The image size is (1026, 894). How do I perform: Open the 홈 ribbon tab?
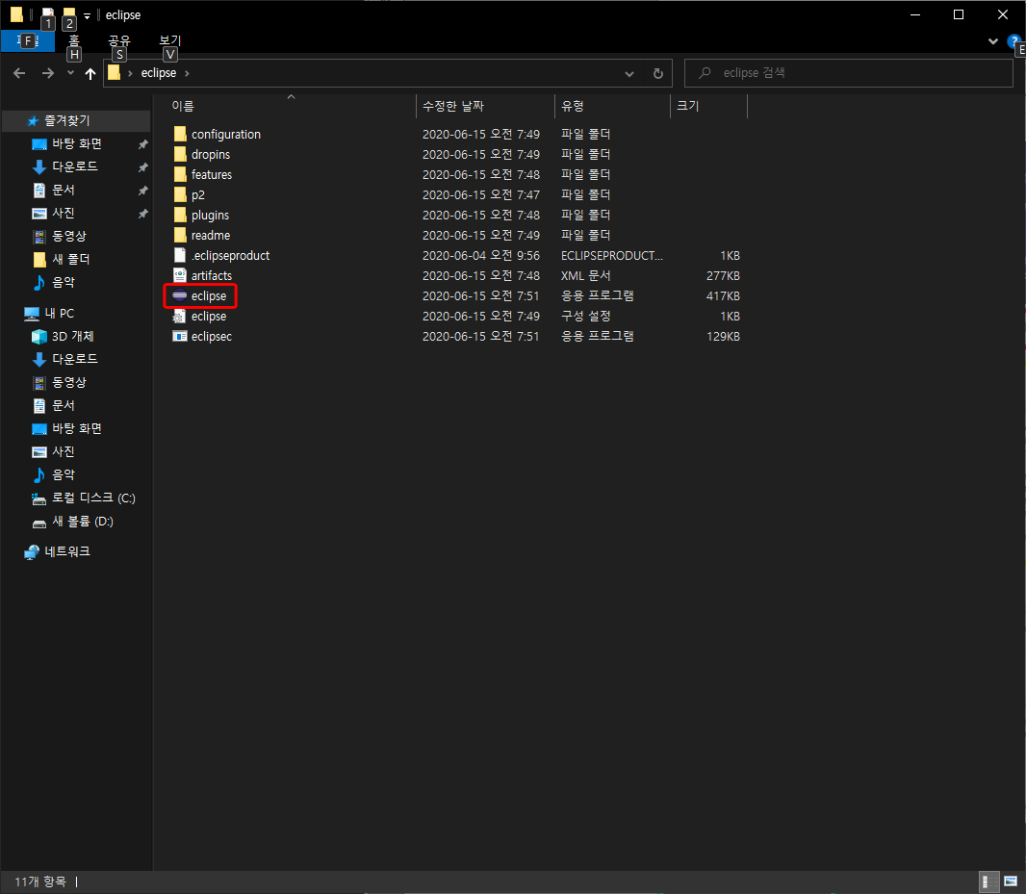[x=74, y=41]
